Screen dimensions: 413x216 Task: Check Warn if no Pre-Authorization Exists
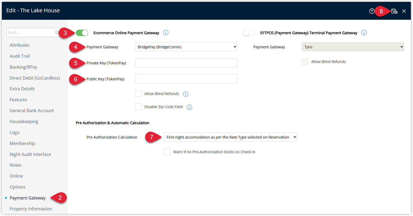point(167,152)
